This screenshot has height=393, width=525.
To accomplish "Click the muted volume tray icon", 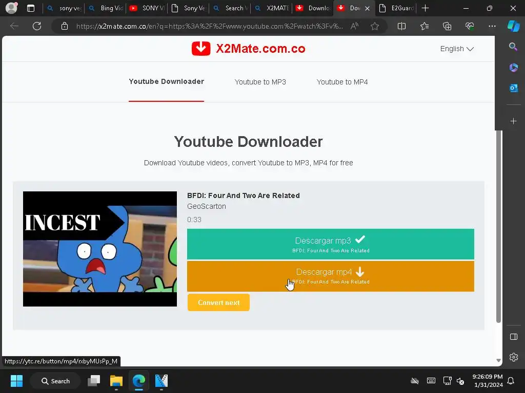I will click(x=461, y=381).
